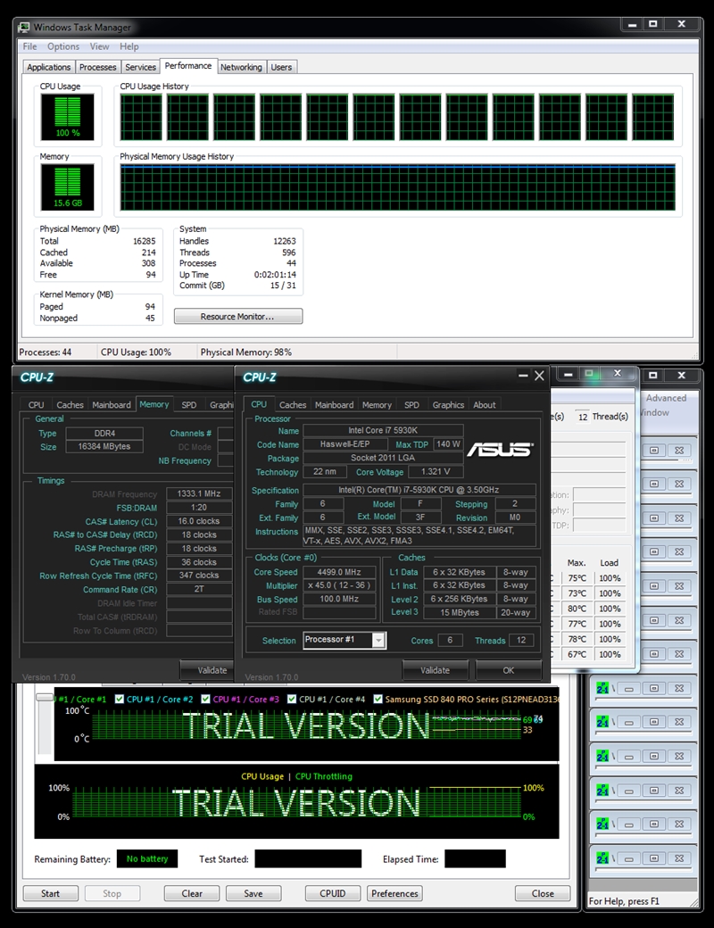Switch to the Networking tab
Viewport: 714px width, 928px height.
[x=241, y=67]
